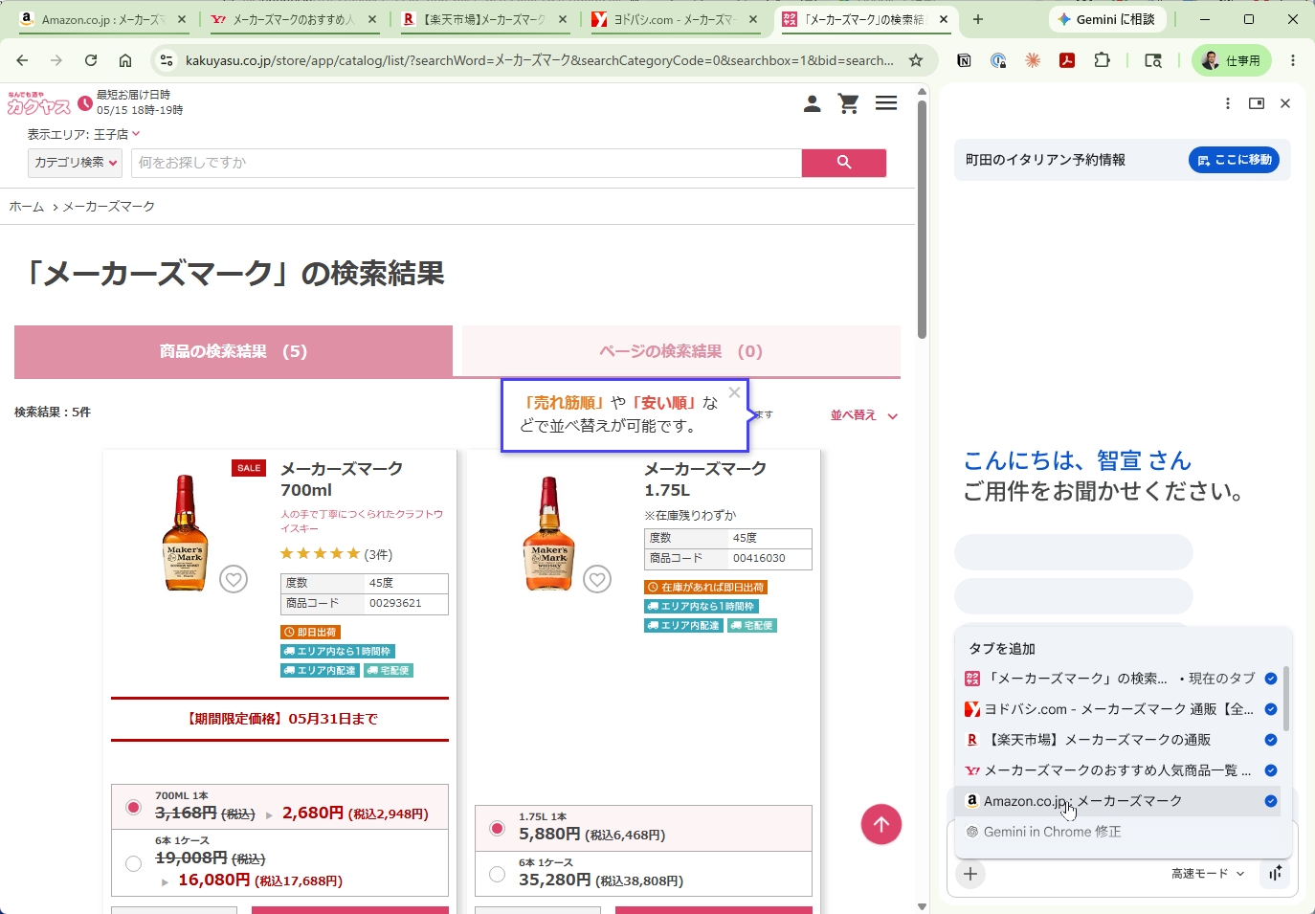This screenshot has height=914, width=1315.
Task: Select the 商品の検索結果 (5) tab
Action: 234,351
